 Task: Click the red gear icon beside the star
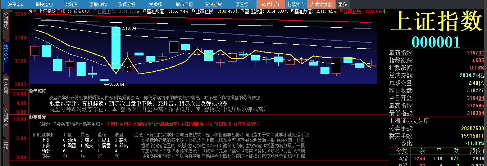tap(35, 11)
